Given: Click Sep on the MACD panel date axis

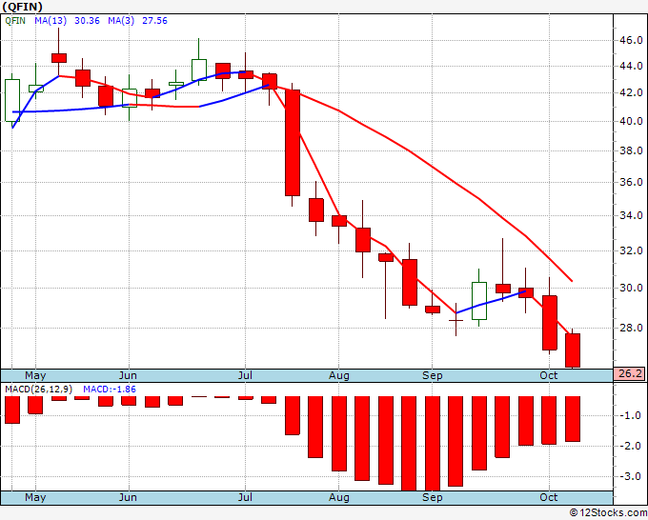Looking at the screenshot, I should [432, 497].
